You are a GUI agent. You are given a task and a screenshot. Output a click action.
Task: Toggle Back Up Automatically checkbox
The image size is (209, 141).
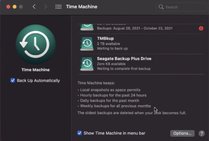click(x=13, y=81)
